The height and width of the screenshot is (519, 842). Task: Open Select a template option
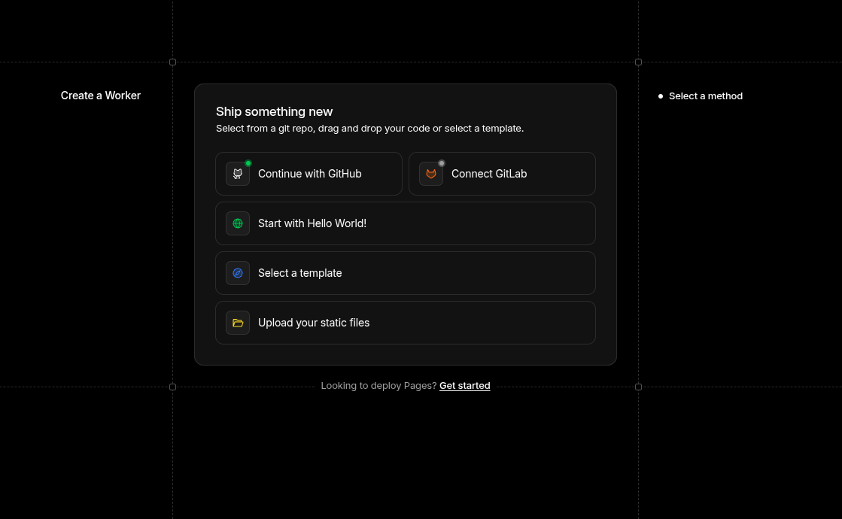point(406,273)
